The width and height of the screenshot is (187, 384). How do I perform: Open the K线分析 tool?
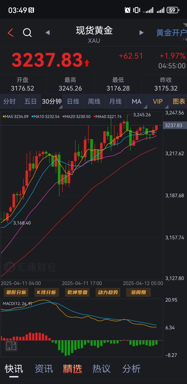[47, 292]
